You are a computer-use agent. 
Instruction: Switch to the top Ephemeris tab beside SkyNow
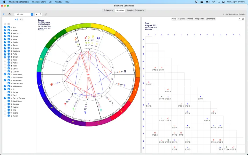coord(108,10)
